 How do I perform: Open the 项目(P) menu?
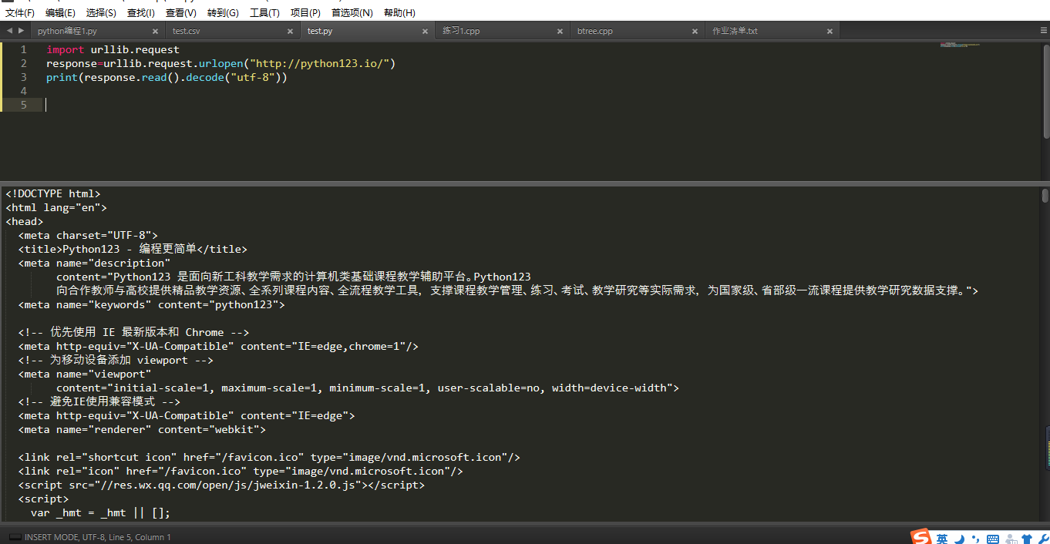tap(305, 13)
